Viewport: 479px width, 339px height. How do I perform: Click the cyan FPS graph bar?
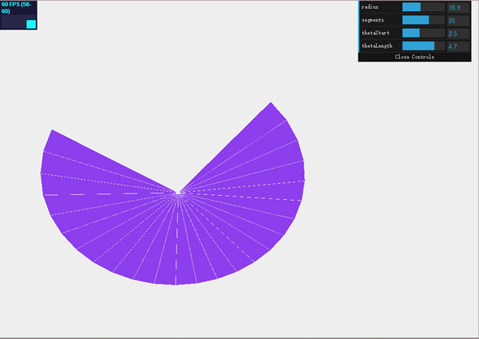point(31,24)
